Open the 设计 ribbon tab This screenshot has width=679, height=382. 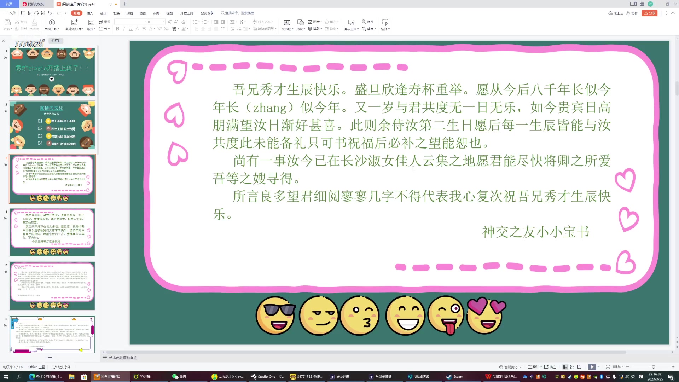(x=103, y=13)
